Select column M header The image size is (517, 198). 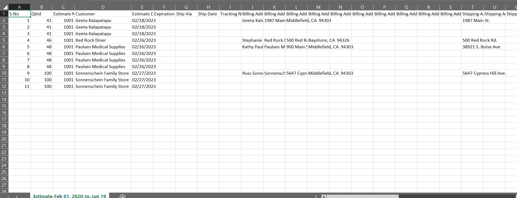tap(319, 7)
